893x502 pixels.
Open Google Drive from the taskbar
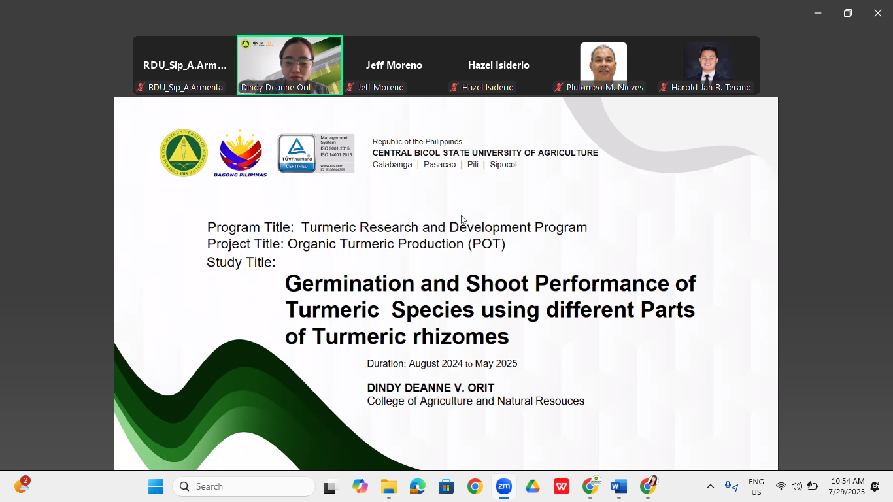[x=533, y=486]
